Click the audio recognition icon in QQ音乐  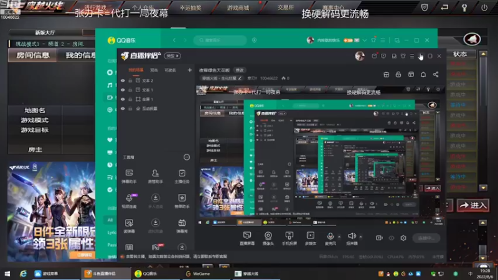[254, 40]
